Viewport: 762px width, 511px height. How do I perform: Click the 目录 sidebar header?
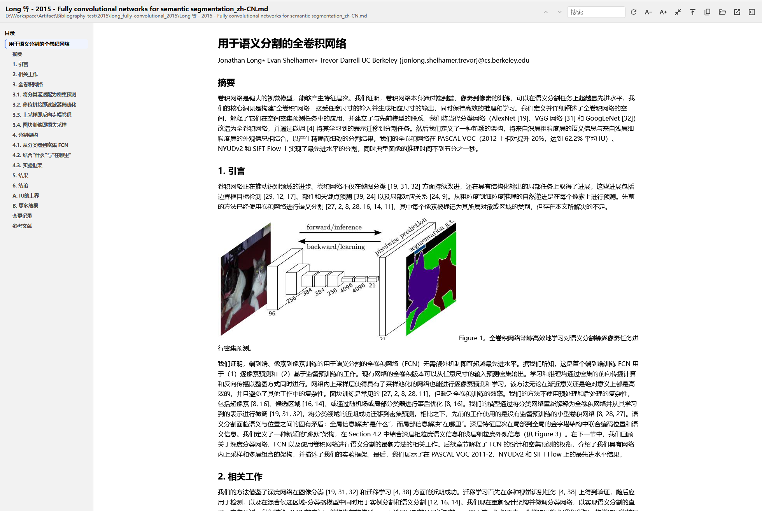(x=10, y=33)
